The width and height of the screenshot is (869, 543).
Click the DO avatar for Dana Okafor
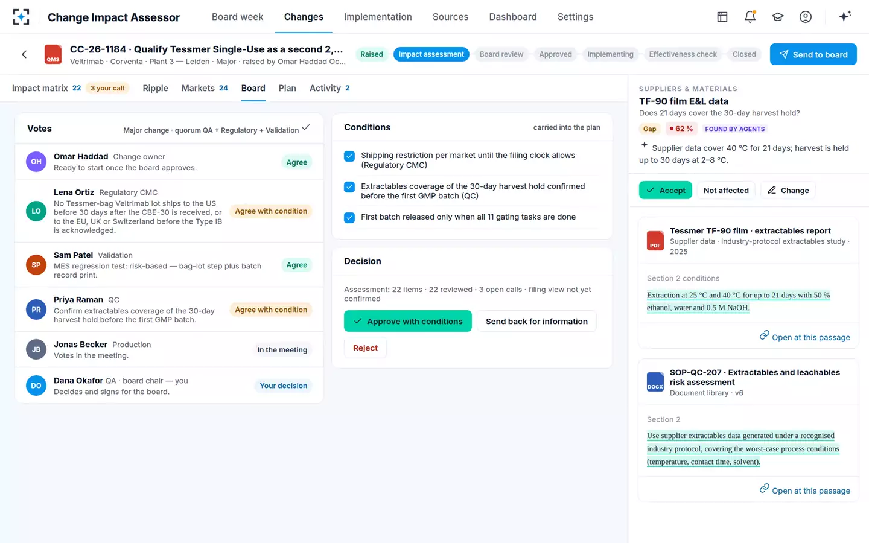pyautogui.click(x=36, y=386)
